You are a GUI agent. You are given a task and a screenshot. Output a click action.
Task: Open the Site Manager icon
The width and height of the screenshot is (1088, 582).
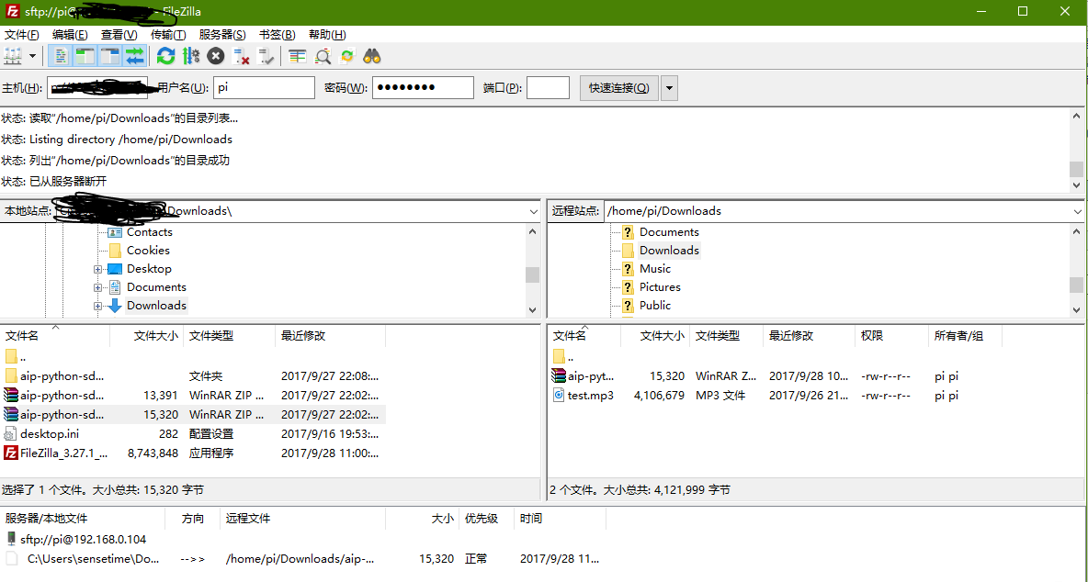pos(13,56)
